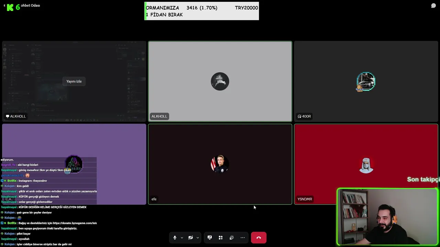Click the muted mic icon beside 400R

(299, 116)
